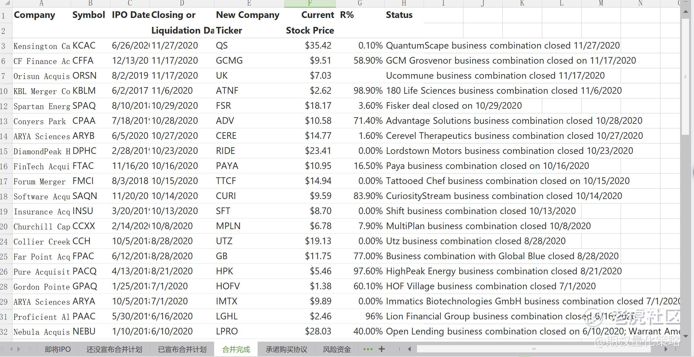
Task: Click Ucommune business combination status cell
Action: 495,76
